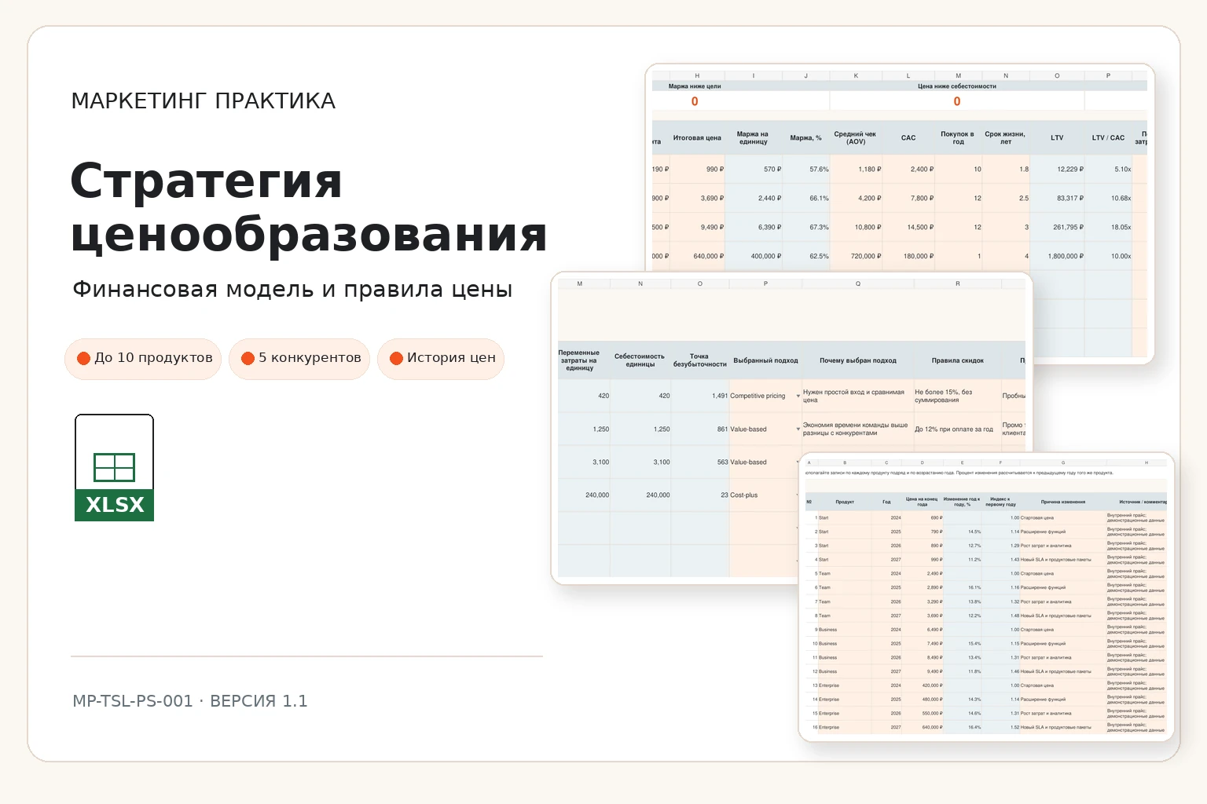This screenshot has width=1207, height=804.
Task: Click the «Маржа ниже цели» header cell
Action: coord(695,86)
